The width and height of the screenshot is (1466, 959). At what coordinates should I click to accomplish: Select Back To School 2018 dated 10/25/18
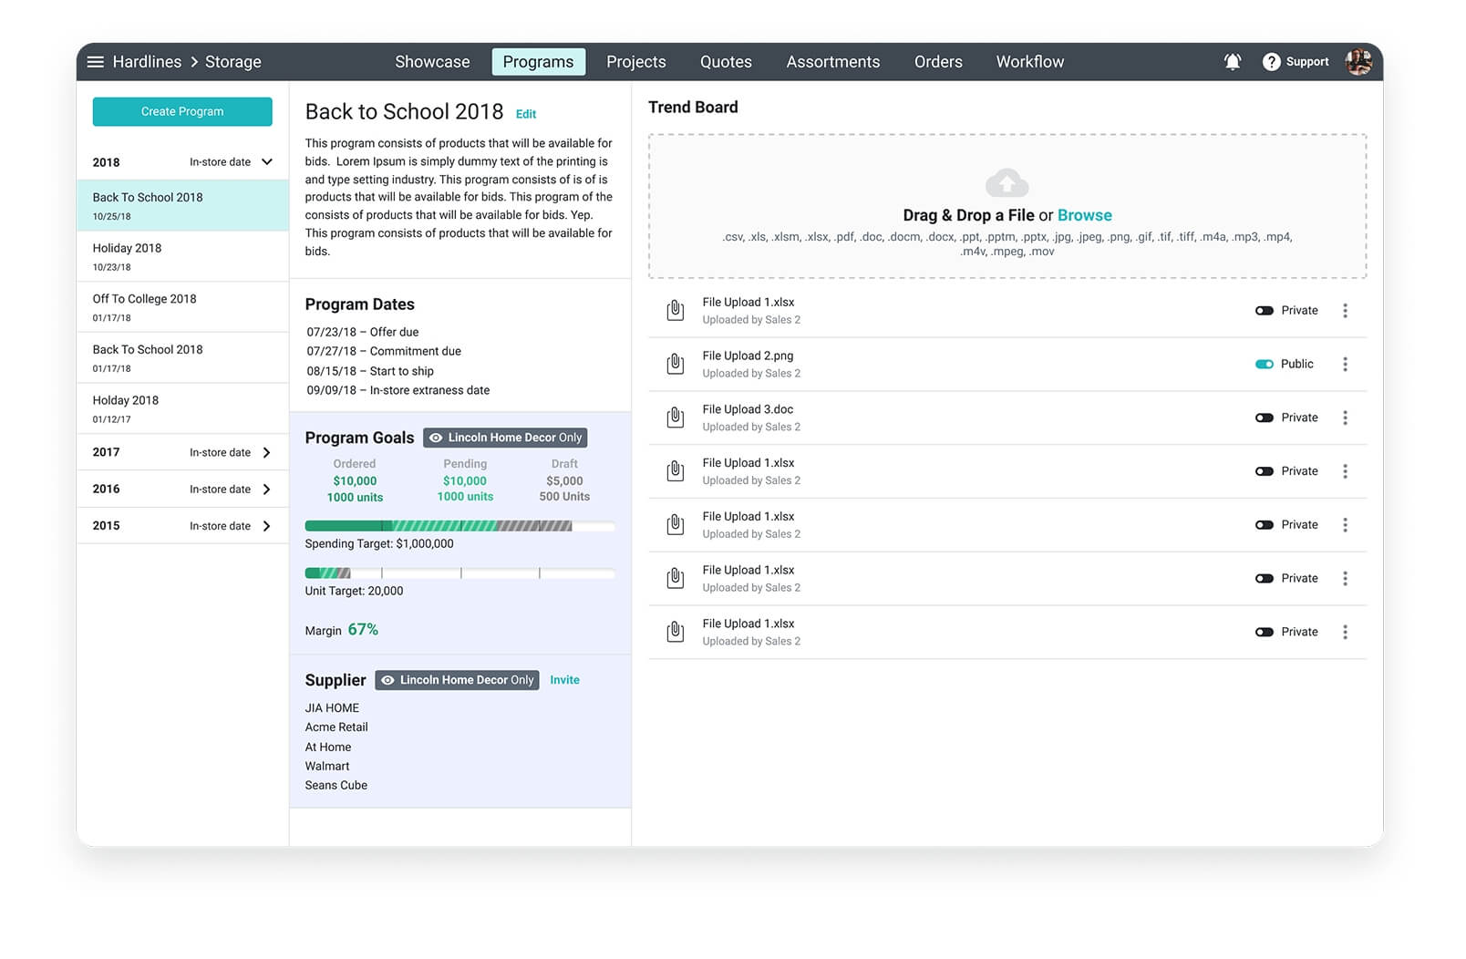click(181, 205)
